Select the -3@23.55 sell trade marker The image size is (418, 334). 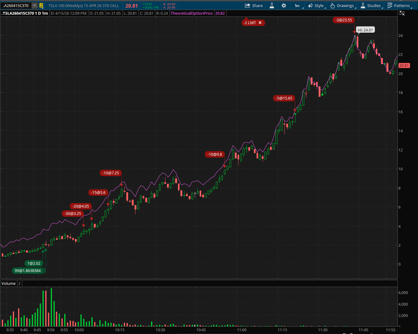click(x=343, y=20)
